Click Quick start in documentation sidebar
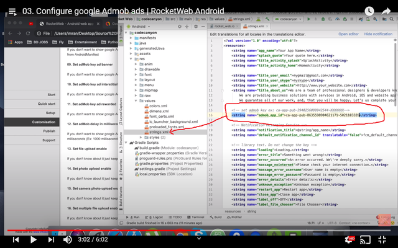The height and width of the screenshot is (248, 398). [32, 104]
